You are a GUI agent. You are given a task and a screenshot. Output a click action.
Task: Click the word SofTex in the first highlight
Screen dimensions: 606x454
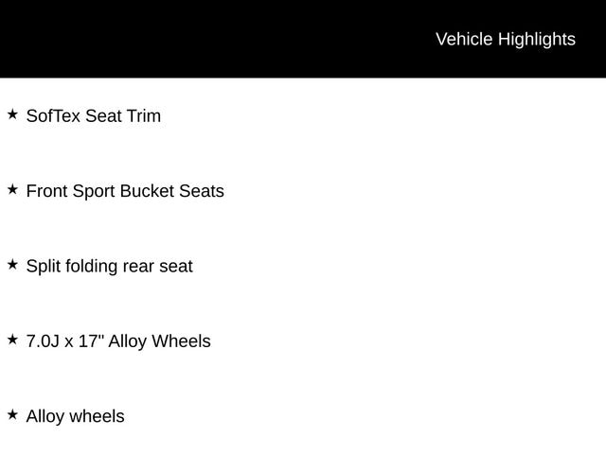click(x=53, y=116)
